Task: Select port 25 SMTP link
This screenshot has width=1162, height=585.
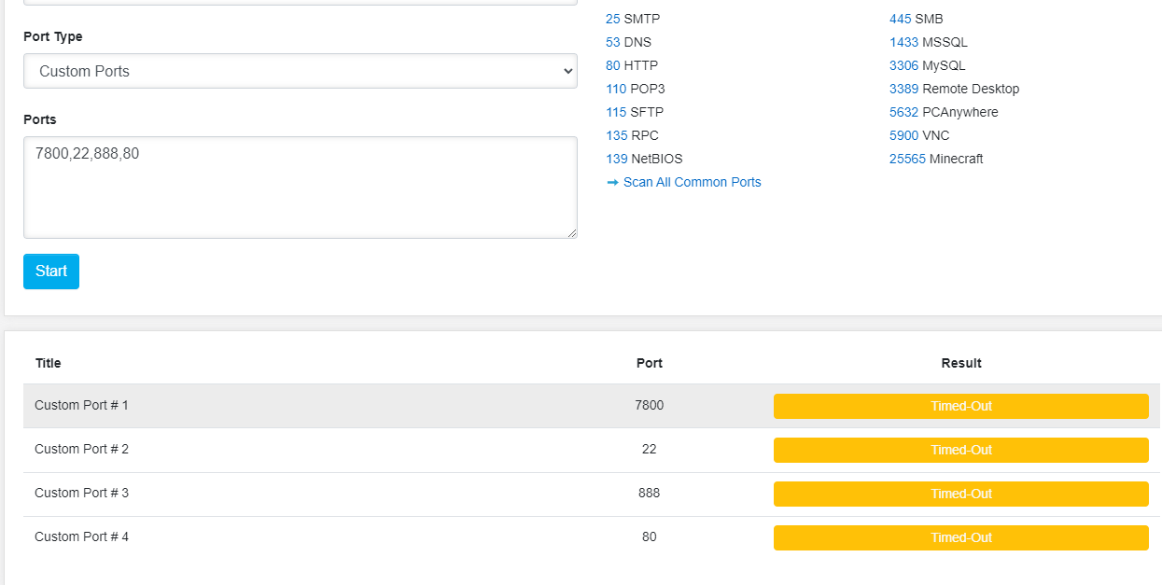Action: click(613, 19)
